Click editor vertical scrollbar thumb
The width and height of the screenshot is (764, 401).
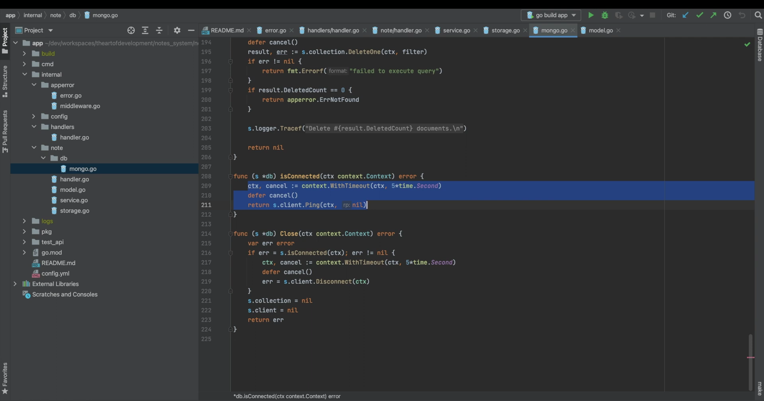pyautogui.click(x=750, y=362)
